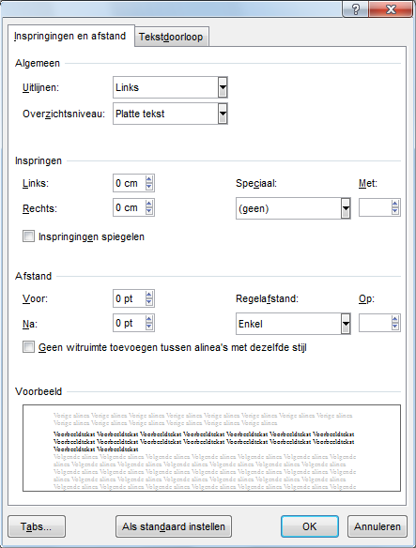Screen dimensions: 416x548
Task: Open the Overzichtsniveau dropdown
Action: 223,114
